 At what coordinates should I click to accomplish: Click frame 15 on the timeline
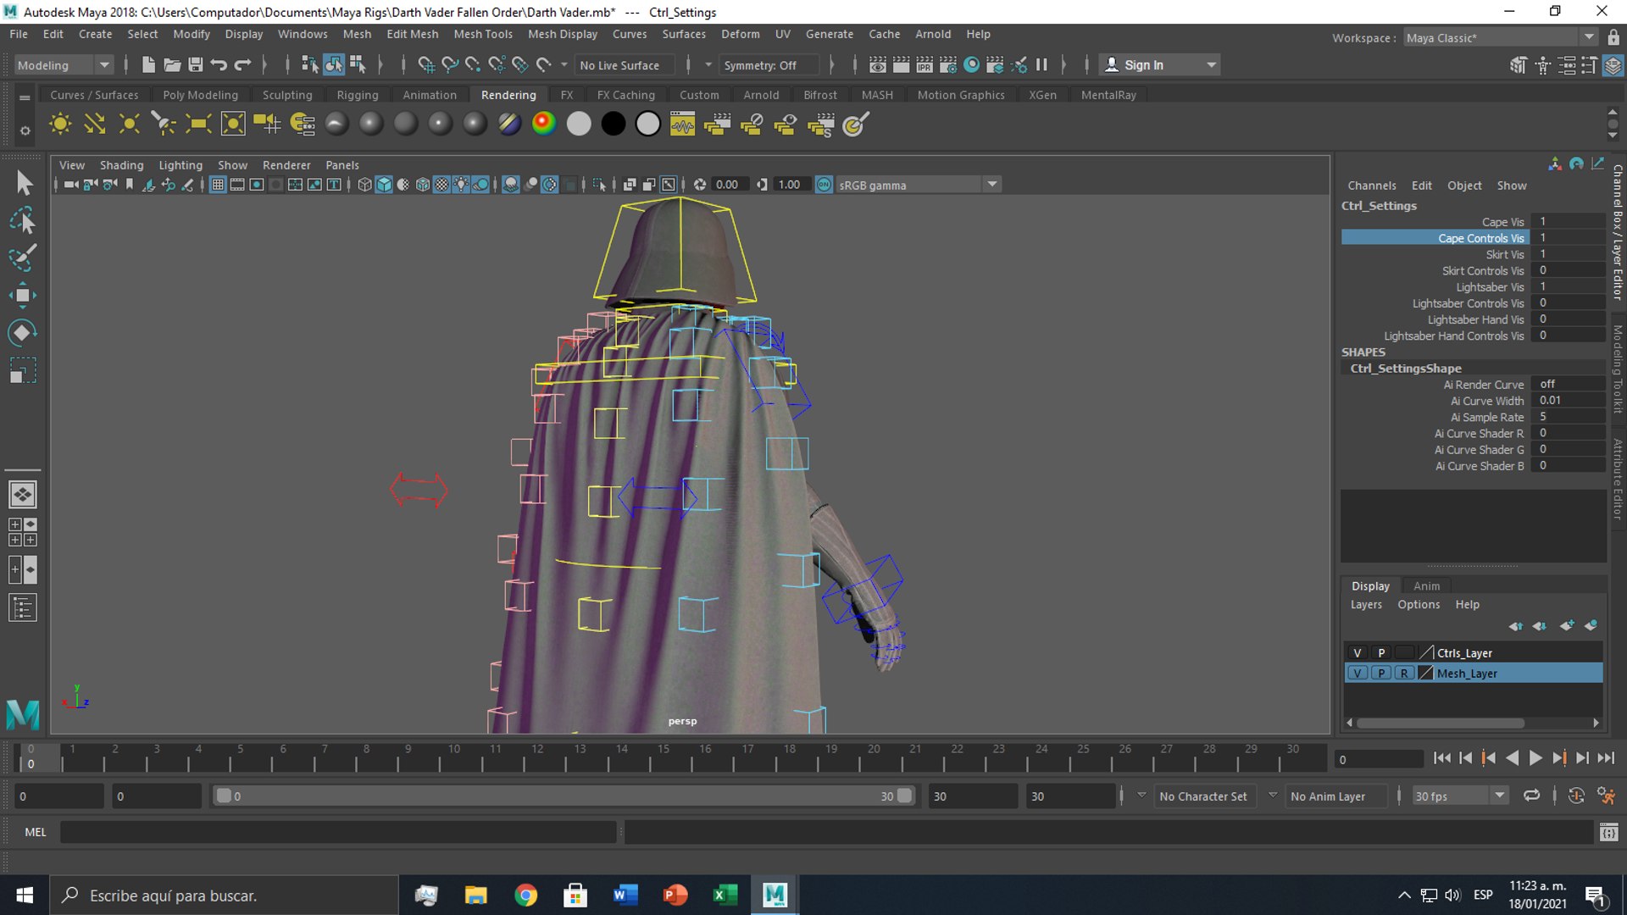(664, 757)
